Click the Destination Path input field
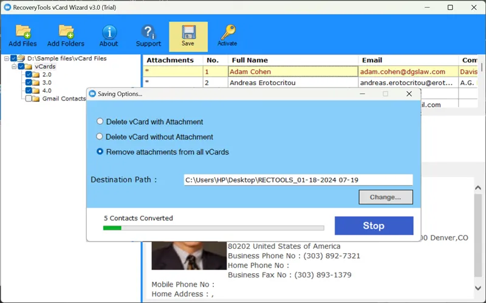 tap(298, 180)
